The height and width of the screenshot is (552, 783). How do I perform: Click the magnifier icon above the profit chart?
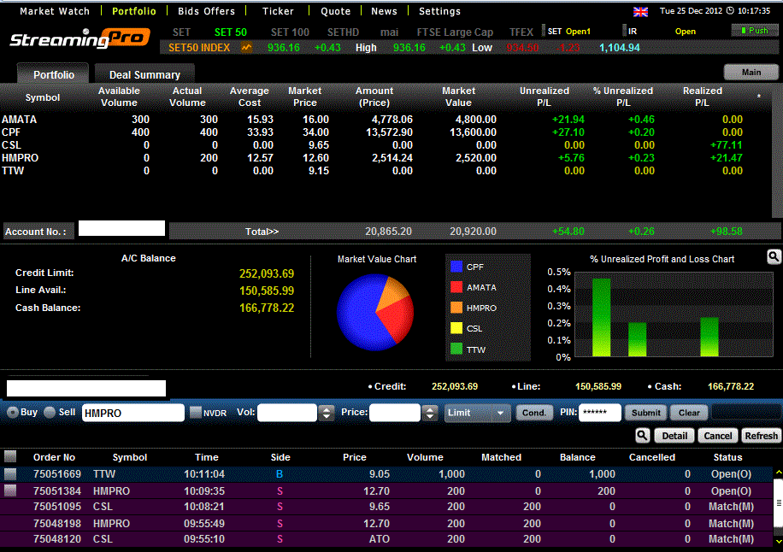click(x=774, y=257)
